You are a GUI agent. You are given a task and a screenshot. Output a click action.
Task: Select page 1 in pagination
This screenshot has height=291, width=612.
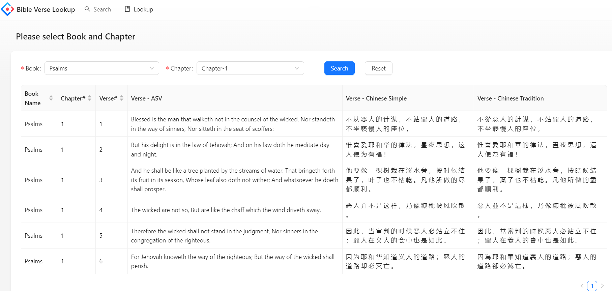pos(592,286)
